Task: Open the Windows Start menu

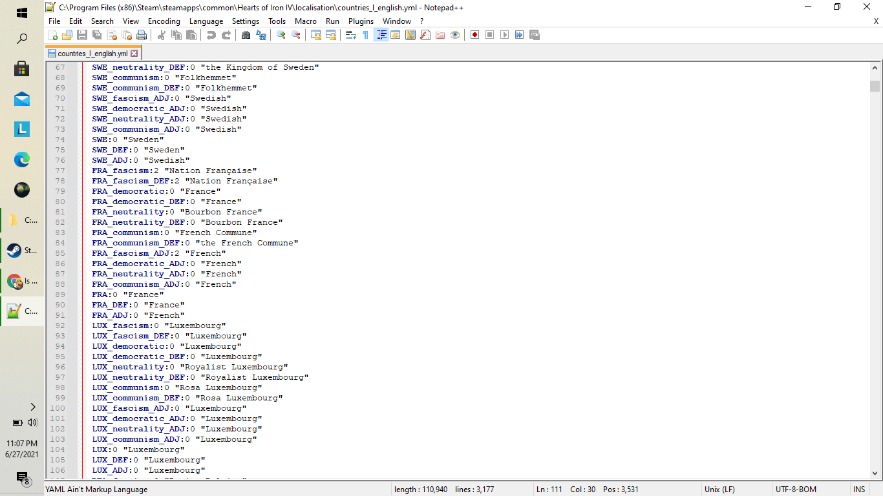Action: point(22,13)
